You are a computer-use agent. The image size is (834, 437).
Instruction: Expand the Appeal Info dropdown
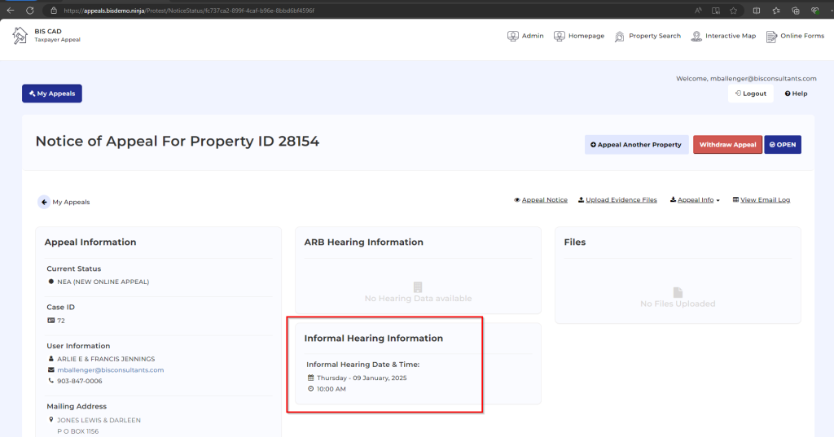695,200
